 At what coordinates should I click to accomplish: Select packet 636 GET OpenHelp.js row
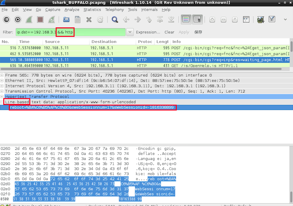pyautogui.click(x=145, y=66)
